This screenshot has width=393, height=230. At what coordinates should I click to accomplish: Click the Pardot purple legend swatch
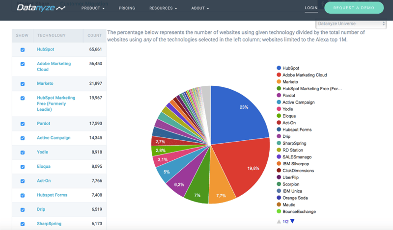[279, 95]
